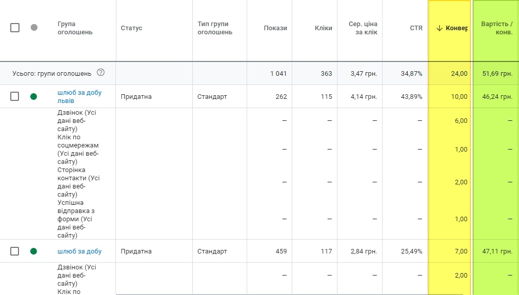Sort by the Кліки column header
This screenshot has height=295, width=519.
(323, 28)
